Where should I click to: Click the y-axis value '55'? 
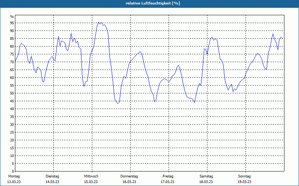pyautogui.click(x=12, y=86)
